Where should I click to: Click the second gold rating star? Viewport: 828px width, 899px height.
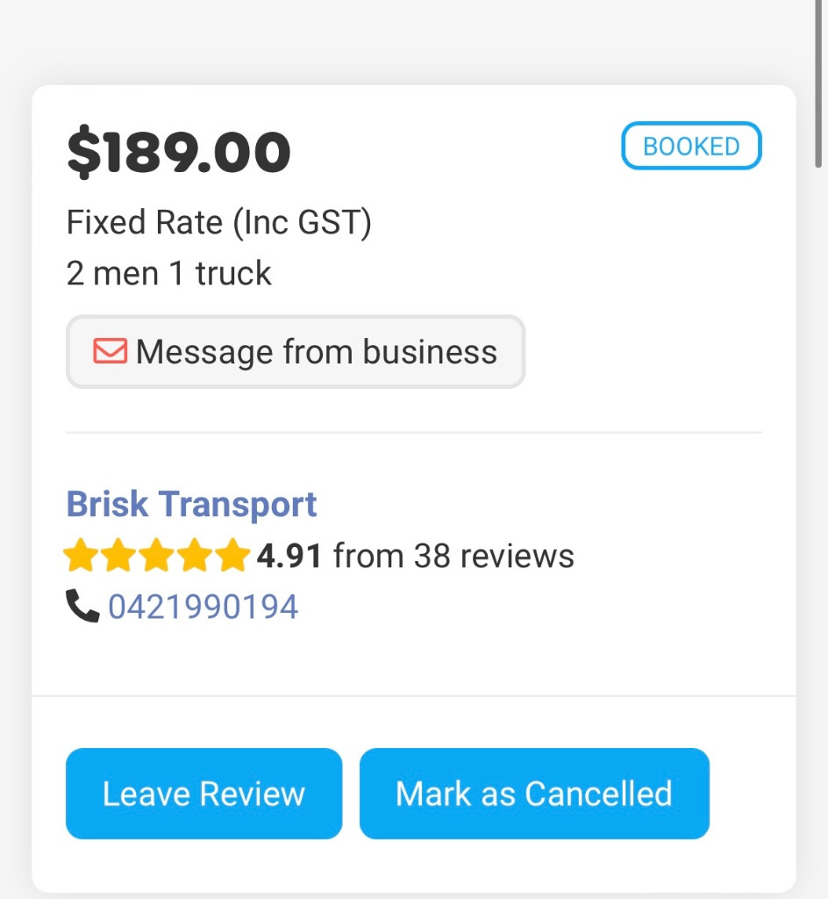pyautogui.click(x=119, y=556)
